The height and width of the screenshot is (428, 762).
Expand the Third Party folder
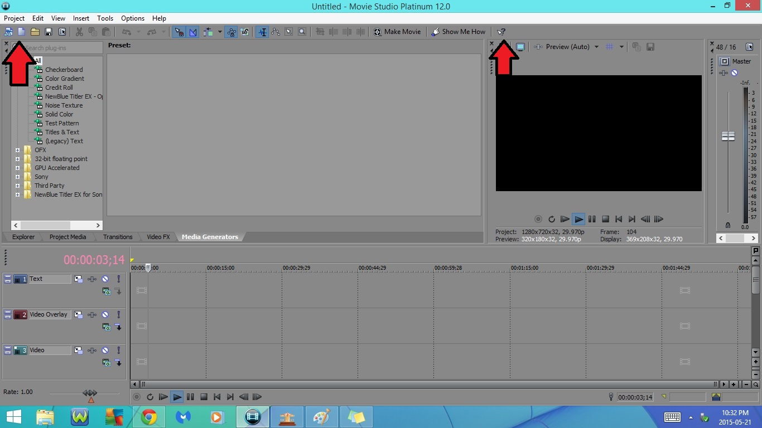(x=17, y=186)
